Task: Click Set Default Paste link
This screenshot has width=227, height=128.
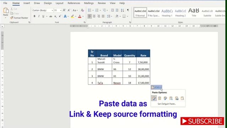Action: tap(167, 104)
